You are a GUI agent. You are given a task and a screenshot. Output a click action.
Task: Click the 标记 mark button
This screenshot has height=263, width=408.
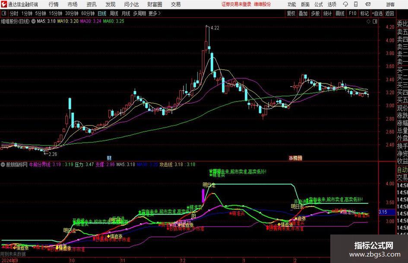click(364, 13)
